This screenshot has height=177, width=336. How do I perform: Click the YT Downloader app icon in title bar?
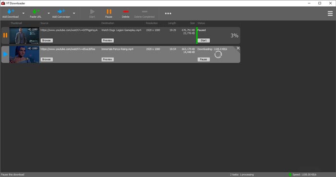tap(3, 3)
